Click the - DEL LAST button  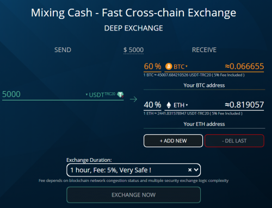pos(234,141)
